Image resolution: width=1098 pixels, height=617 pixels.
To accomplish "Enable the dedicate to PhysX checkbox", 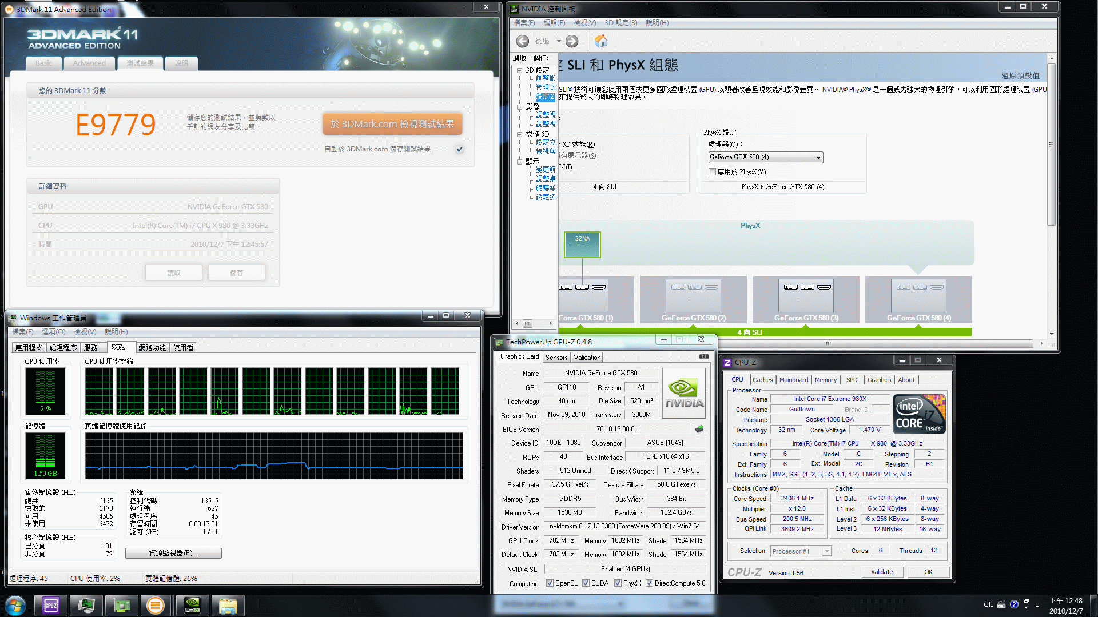I will coord(712,172).
